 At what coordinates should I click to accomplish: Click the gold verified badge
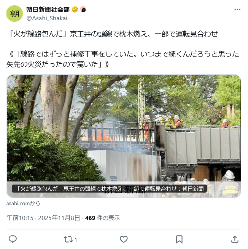click(75, 10)
